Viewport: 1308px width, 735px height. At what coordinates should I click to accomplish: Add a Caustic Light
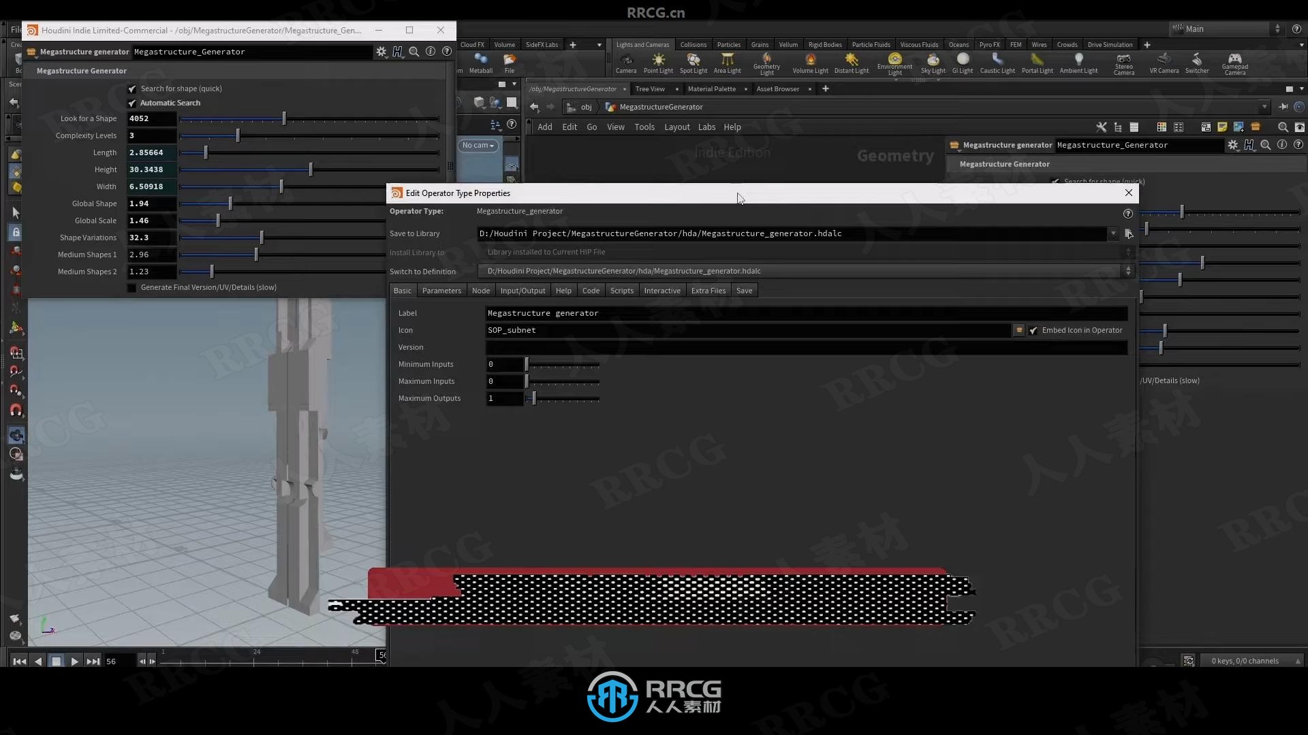997,63
